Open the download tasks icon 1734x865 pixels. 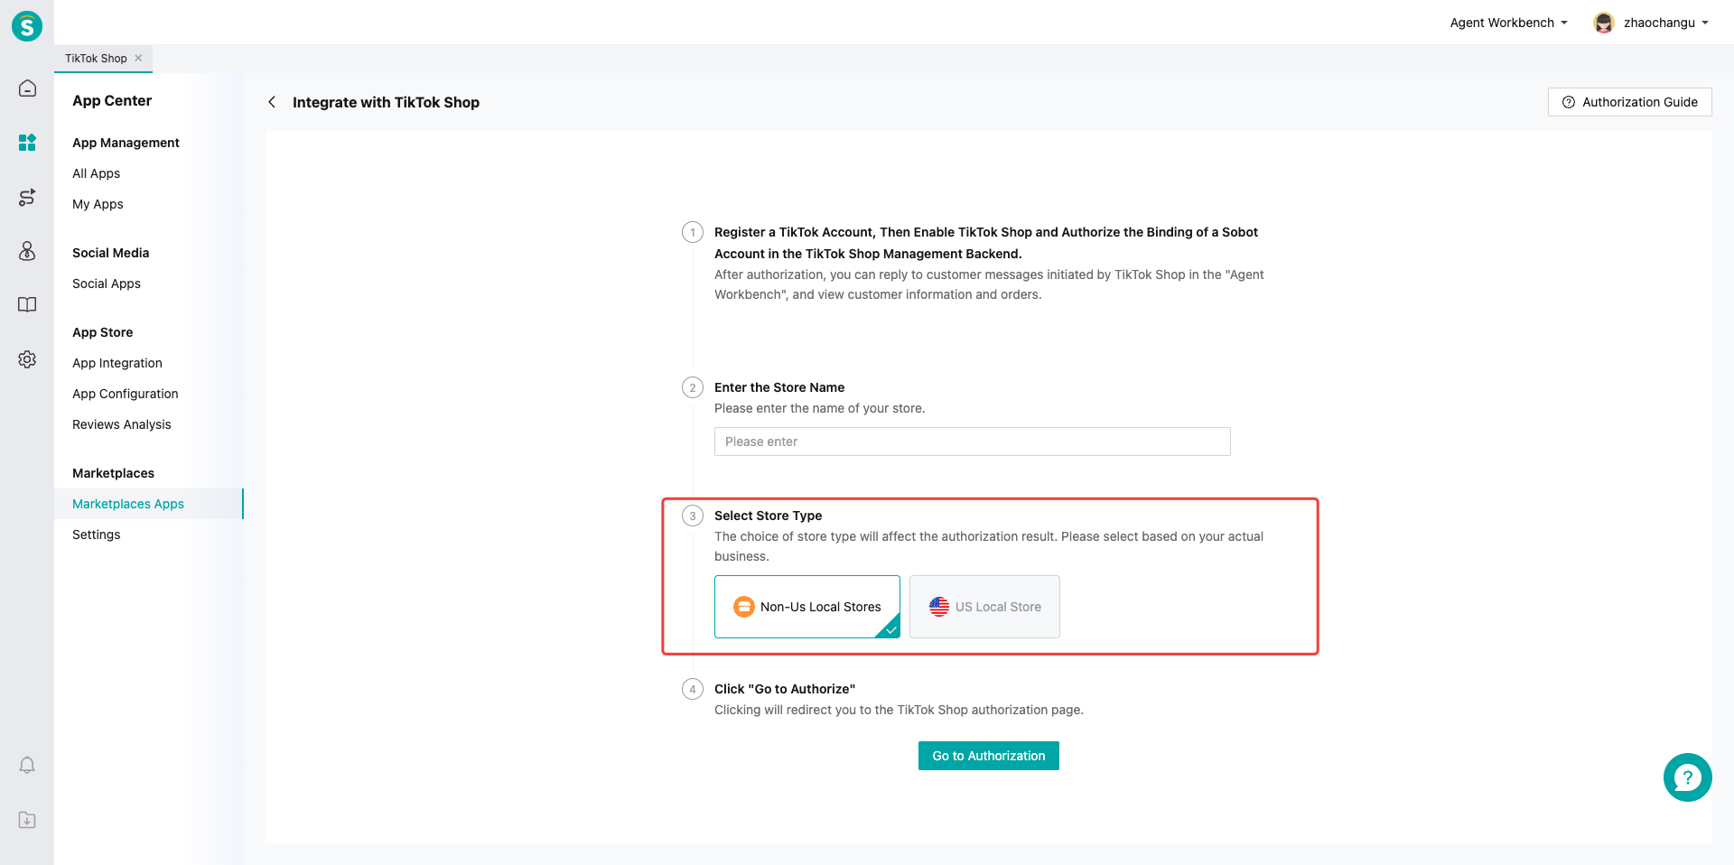[27, 820]
